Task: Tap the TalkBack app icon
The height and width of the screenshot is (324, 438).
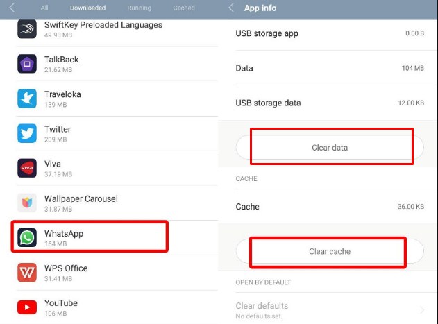Action: (27, 64)
